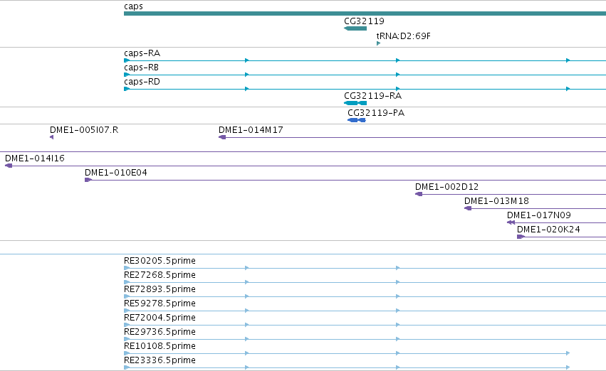The image size is (606, 371).
Task: Click the RE10108.5prime label
Action: click(160, 346)
